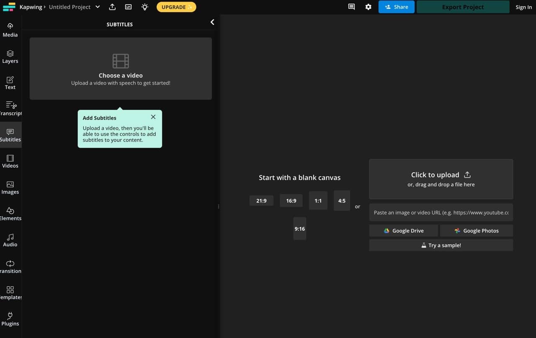Click the Choose a video upload area
This screenshot has width=536, height=338.
coord(121,69)
